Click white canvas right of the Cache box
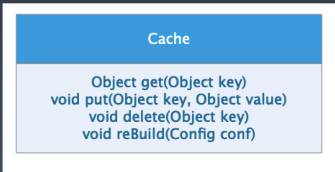The width and height of the screenshot is (335, 172). pos(328,83)
